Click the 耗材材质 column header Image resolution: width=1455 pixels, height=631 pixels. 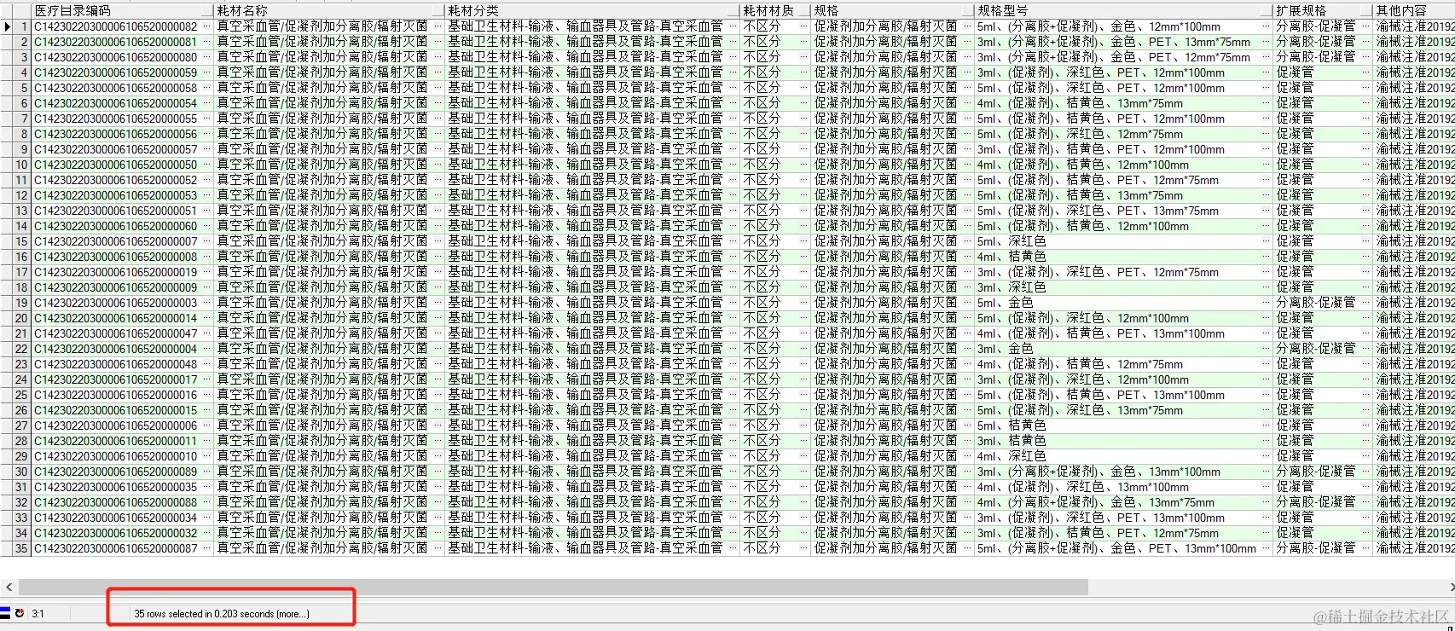pyautogui.click(x=774, y=10)
